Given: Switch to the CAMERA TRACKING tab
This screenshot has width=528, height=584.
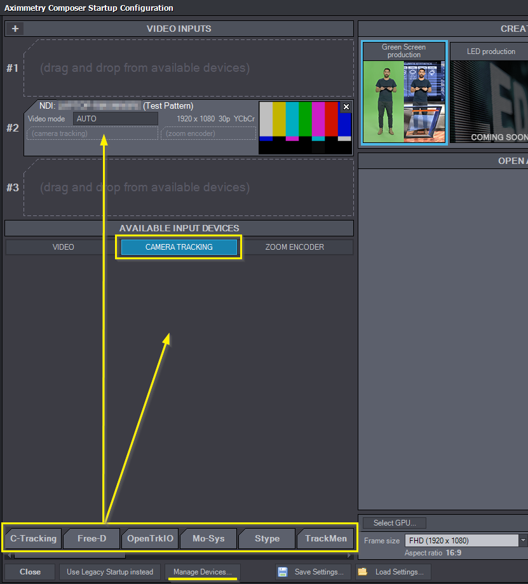Looking at the screenshot, I should tap(179, 247).
